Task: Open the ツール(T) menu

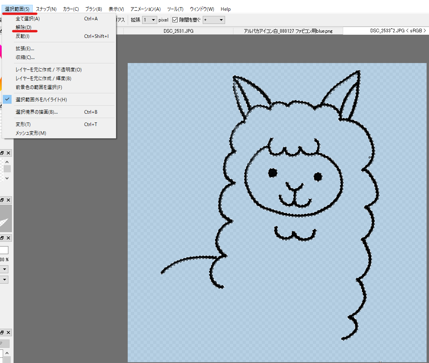Action: tap(175, 9)
